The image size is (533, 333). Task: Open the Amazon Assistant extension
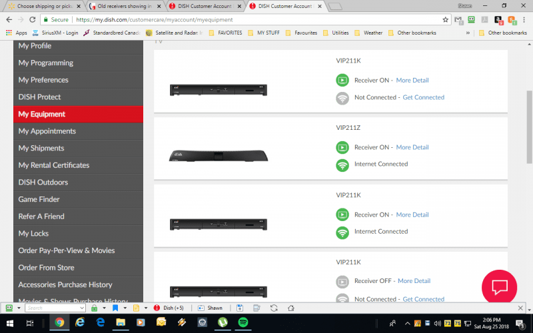pos(498,20)
